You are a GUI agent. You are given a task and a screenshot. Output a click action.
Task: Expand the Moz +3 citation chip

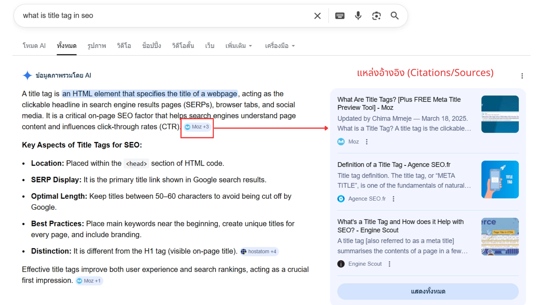click(x=197, y=127)
